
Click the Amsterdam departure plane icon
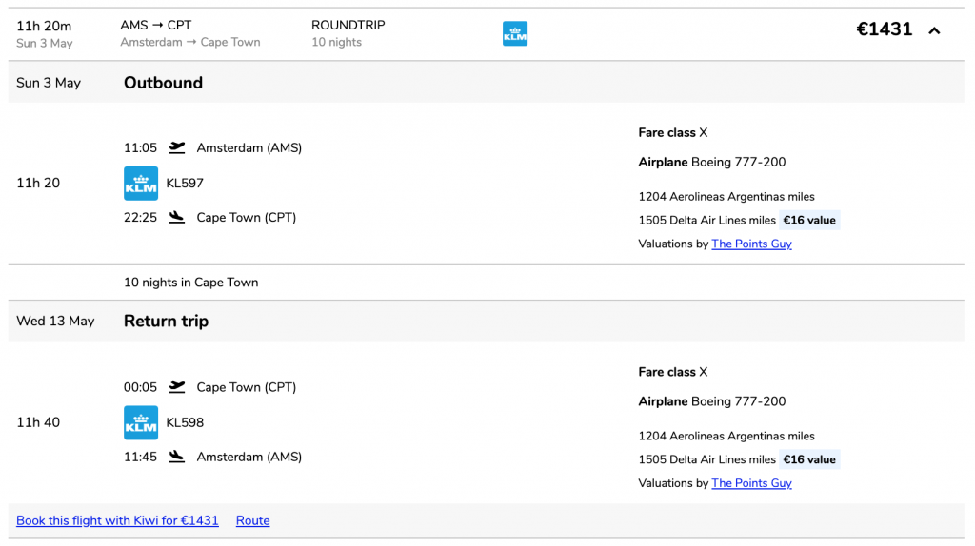pos(176,147)
